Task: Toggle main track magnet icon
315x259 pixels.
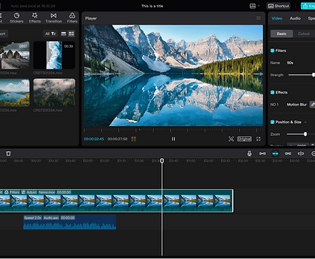Action: point(262,153)
